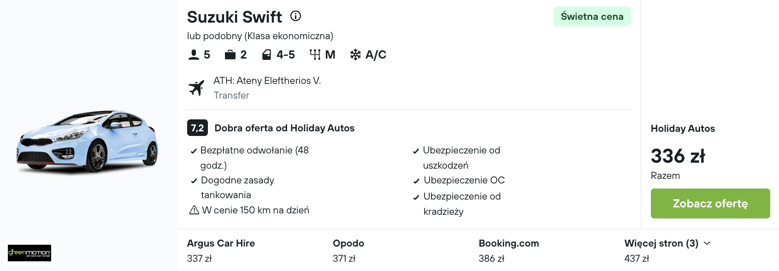Click the air conditioning snowflake icon
This screenshot has height=271, width=779.
point(355,55)
